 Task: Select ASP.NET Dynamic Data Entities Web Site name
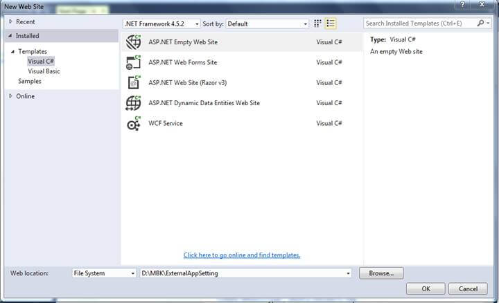pos(204,103)
